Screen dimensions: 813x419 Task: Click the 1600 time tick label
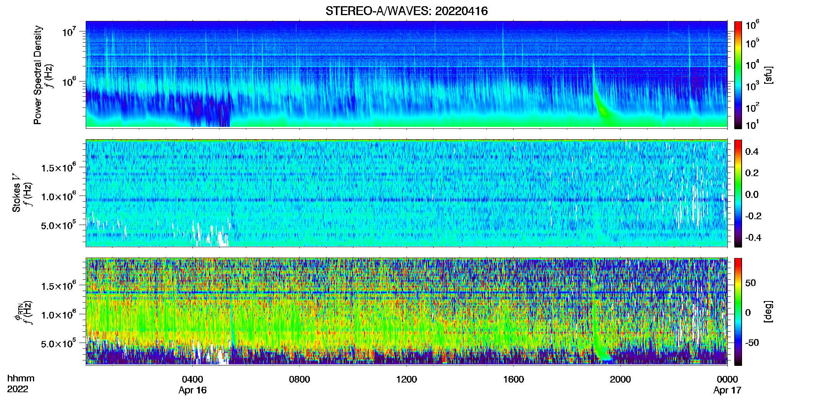514,379
